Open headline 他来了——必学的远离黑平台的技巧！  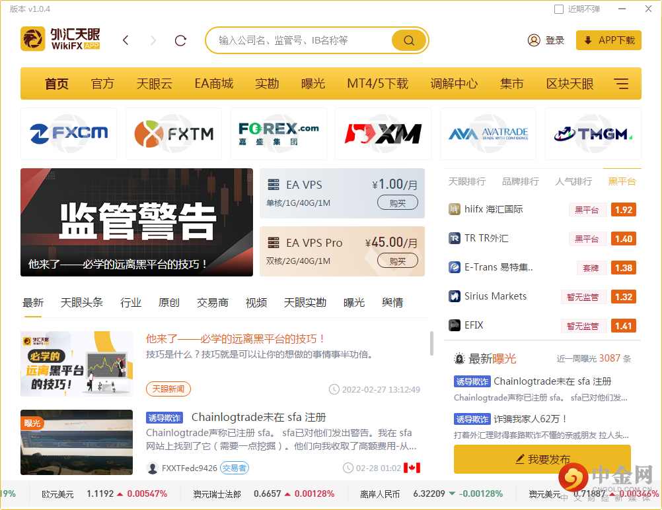click(236, 339)
